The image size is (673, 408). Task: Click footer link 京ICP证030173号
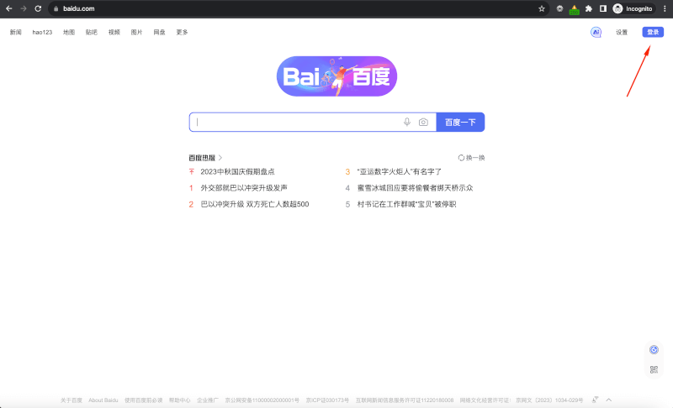(327, 400)
